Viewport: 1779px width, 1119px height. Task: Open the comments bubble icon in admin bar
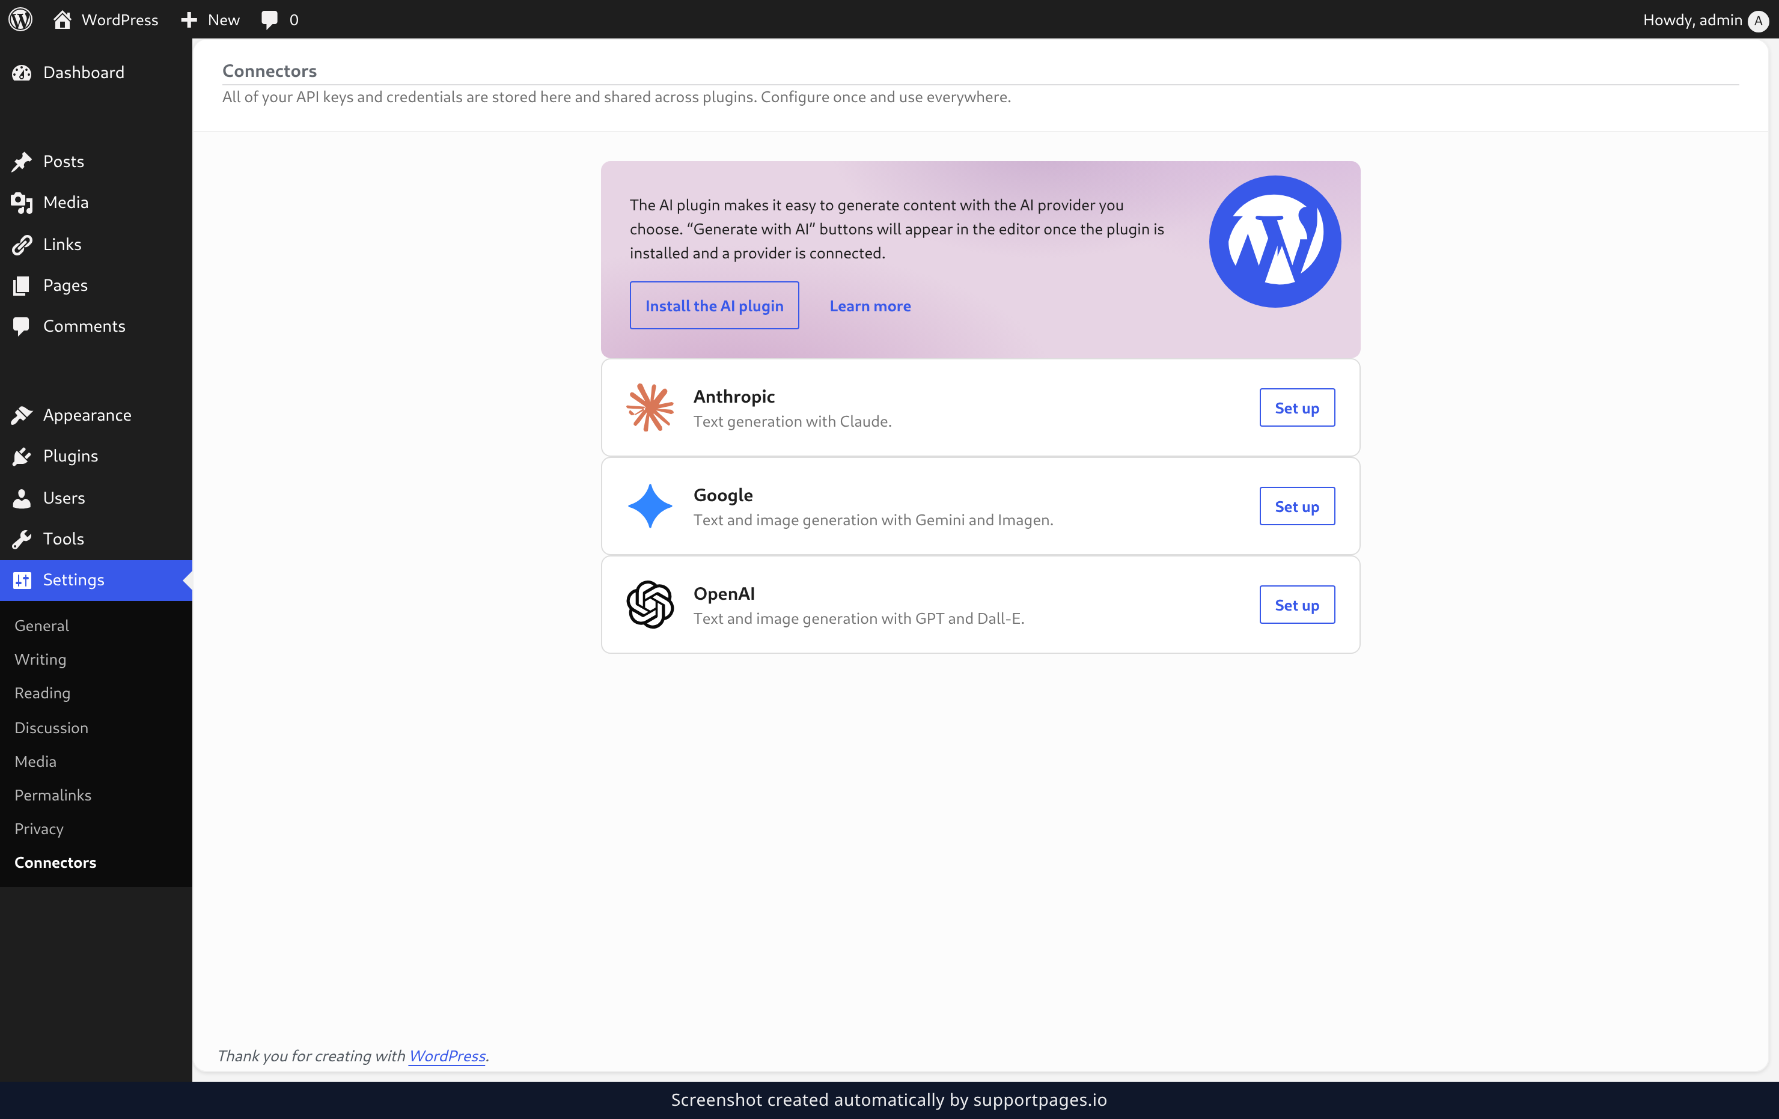pyautogui.click(x=270, y=20)
